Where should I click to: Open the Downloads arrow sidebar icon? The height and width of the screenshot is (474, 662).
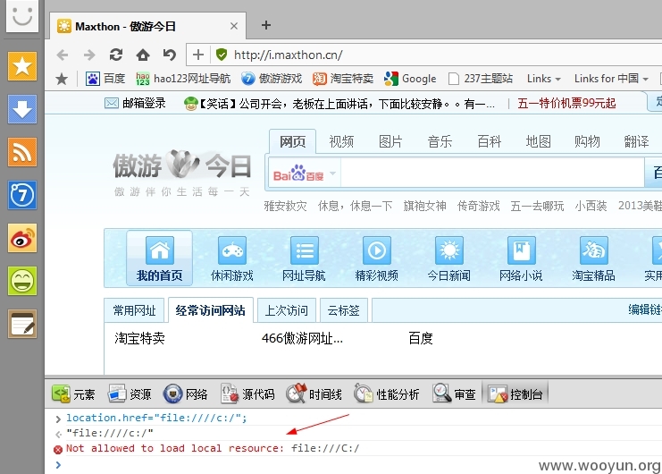22,109
